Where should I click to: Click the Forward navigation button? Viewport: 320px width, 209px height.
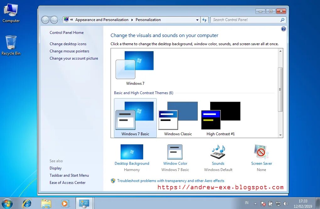pyautogui.click(x=54, y=20)
